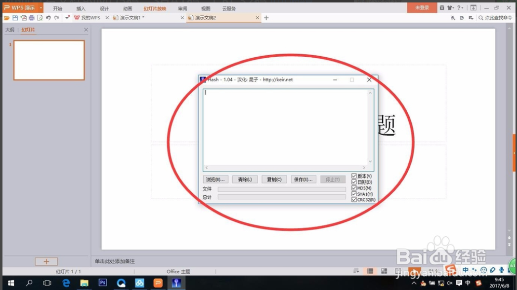Open the 动画 ribbon tab
This screenshot has width=517, height=290.
128,8
